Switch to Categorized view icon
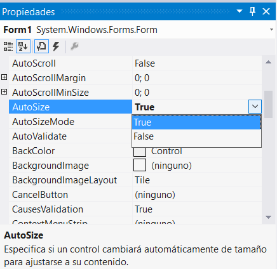 [8, 46]
